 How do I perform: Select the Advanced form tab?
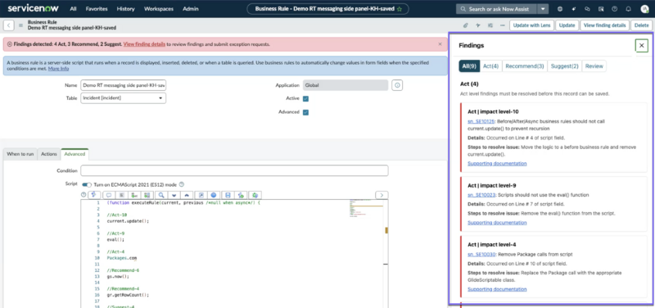point(75,154)
